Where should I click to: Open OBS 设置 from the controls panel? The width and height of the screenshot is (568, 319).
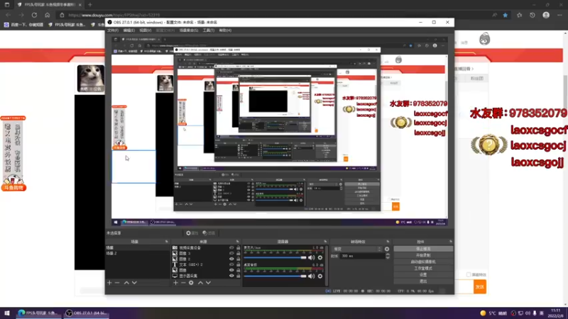point(423,275)
